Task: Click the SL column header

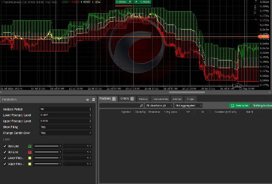Action: pyautogui.click(x=203, y=112)
